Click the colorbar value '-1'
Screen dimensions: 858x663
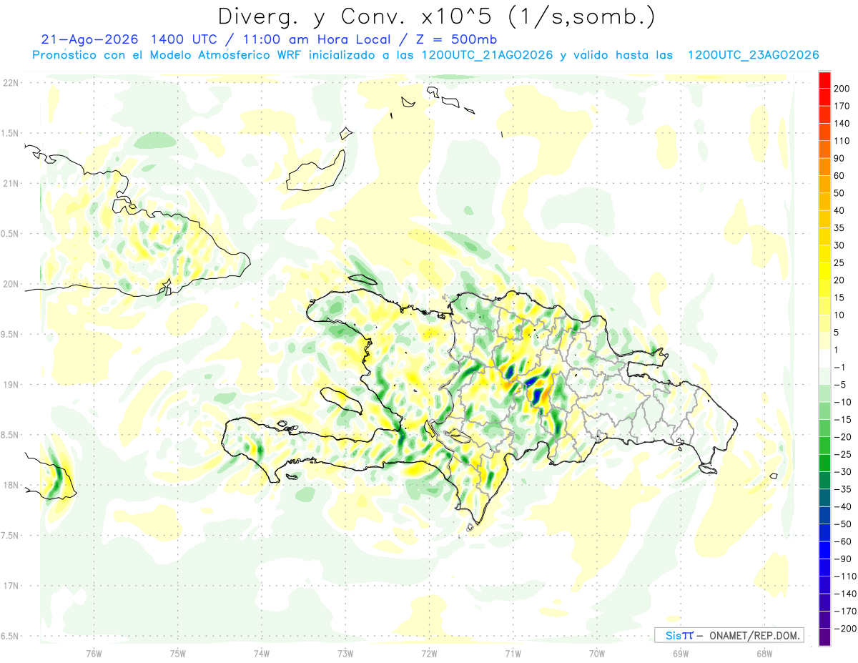pyautogui.click(x=841, y=367)
